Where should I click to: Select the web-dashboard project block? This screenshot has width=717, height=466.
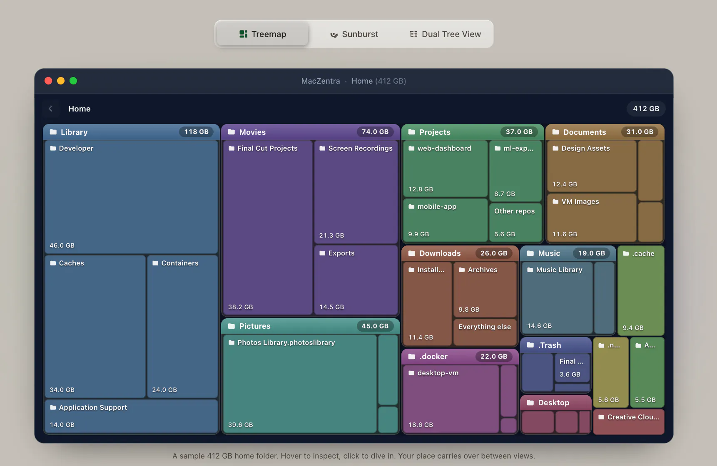click(446, 169)
